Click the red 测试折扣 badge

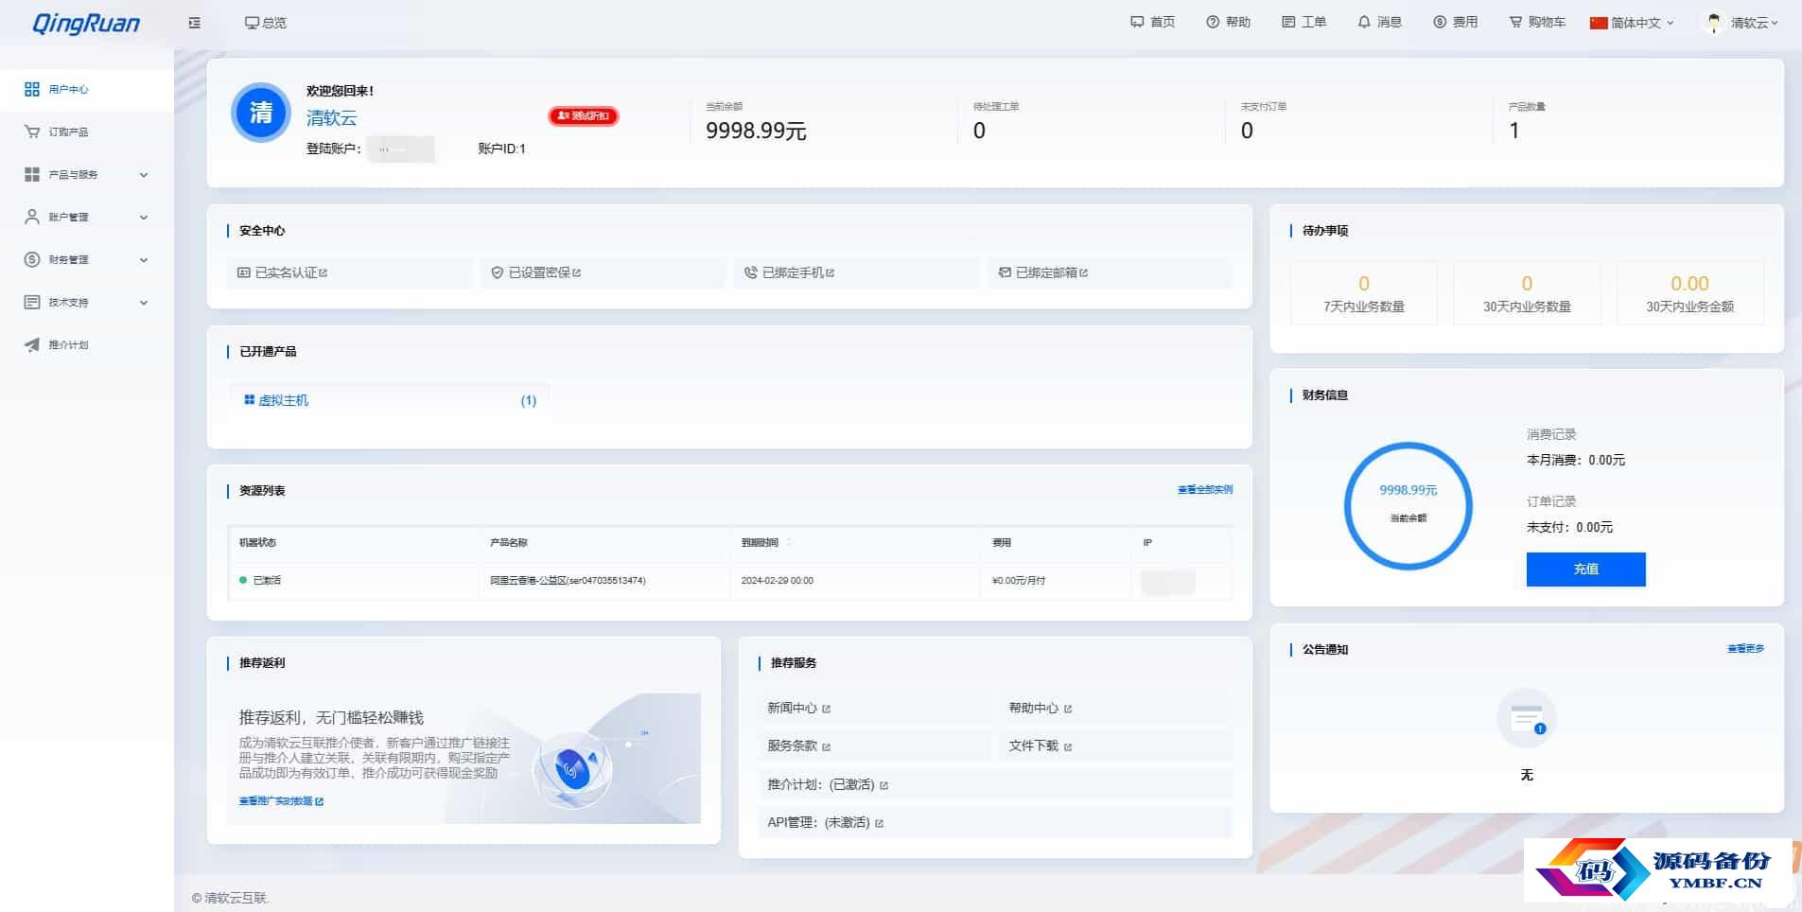(583, 115)
